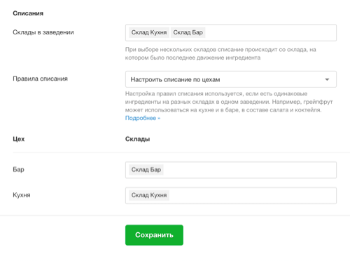
Task: Click the Правила списания label
Action: (40, 79)
